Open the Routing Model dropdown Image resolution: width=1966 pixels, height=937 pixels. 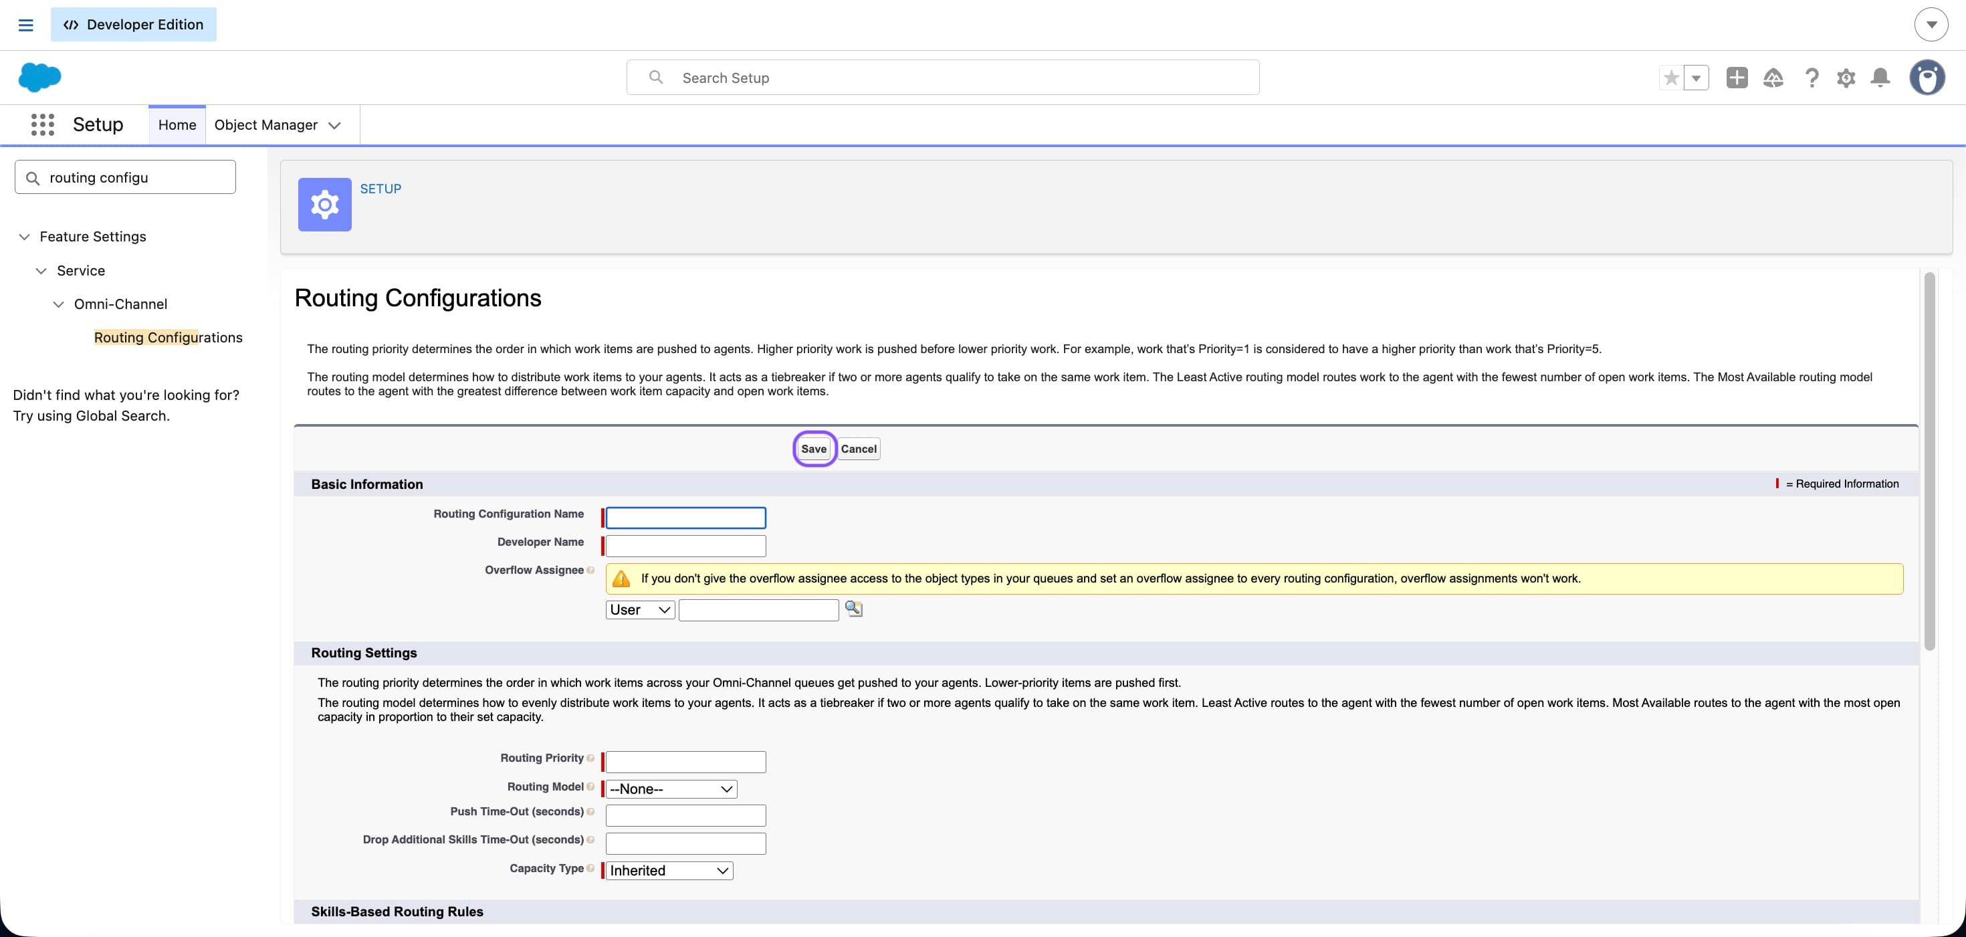coord(671,789)
